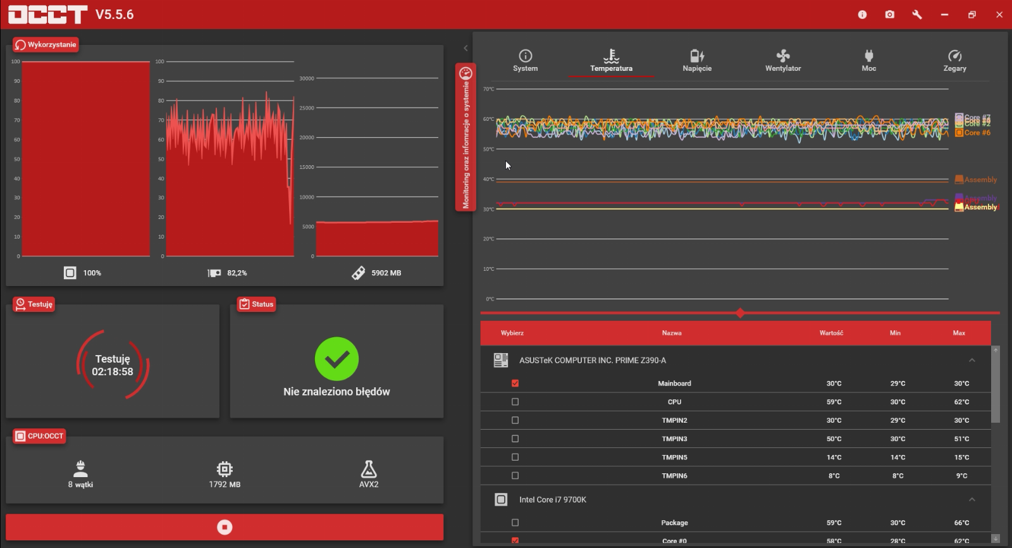Sort by the Min column header

895,333
